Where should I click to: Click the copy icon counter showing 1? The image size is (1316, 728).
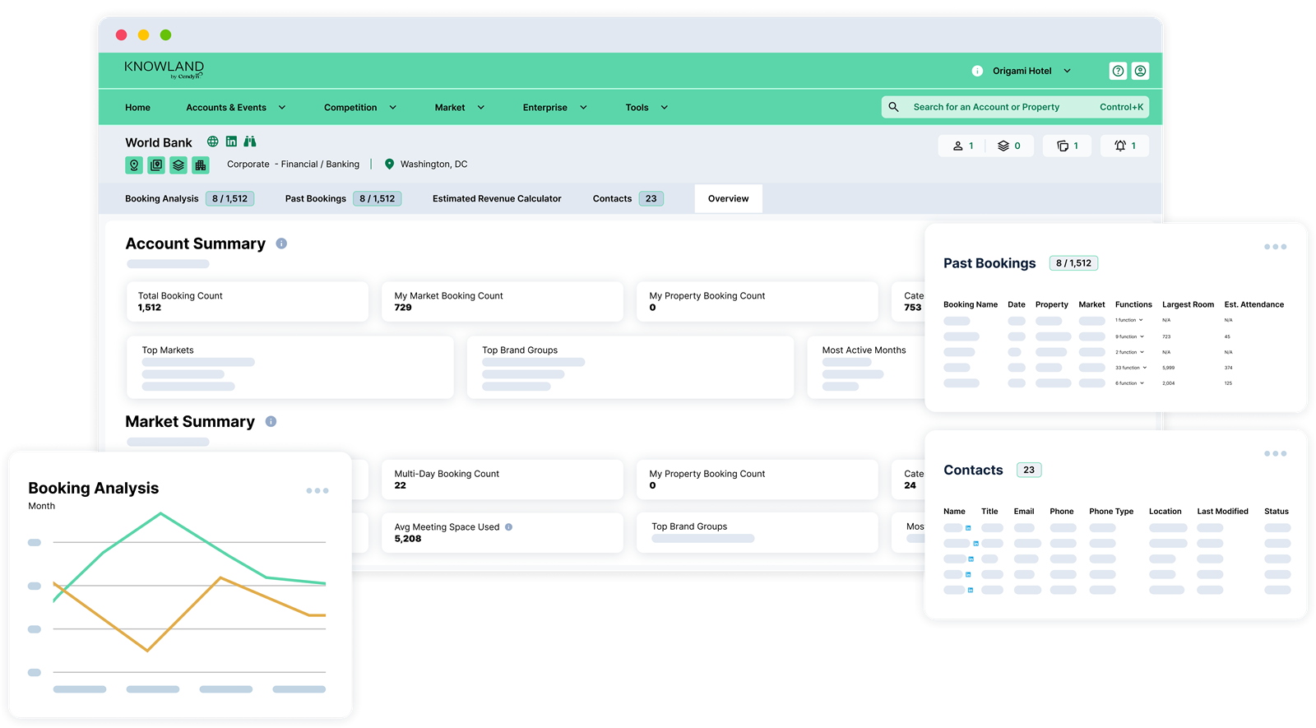1067,146
